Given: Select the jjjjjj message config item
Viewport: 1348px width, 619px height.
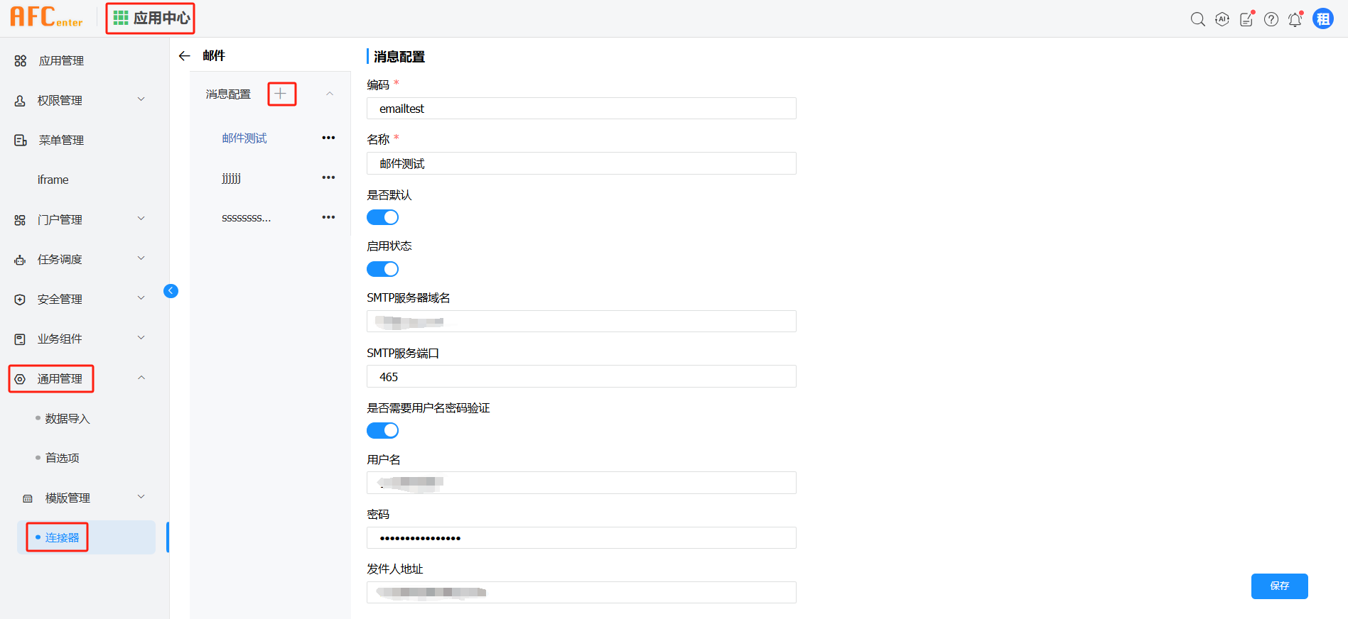Looking at the screenshot, I should point(232,178).
